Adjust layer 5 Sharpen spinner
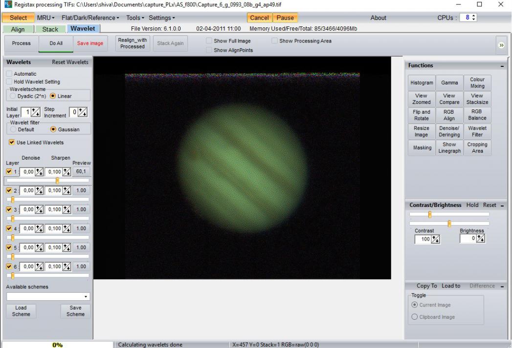This screenshot has height=348, width=512. (x=67, y=247)
